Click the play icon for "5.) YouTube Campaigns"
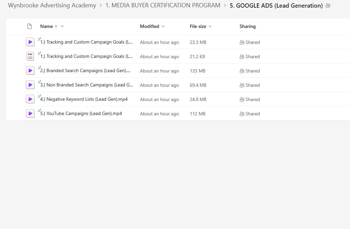350x229 pixels. [30, 113]
